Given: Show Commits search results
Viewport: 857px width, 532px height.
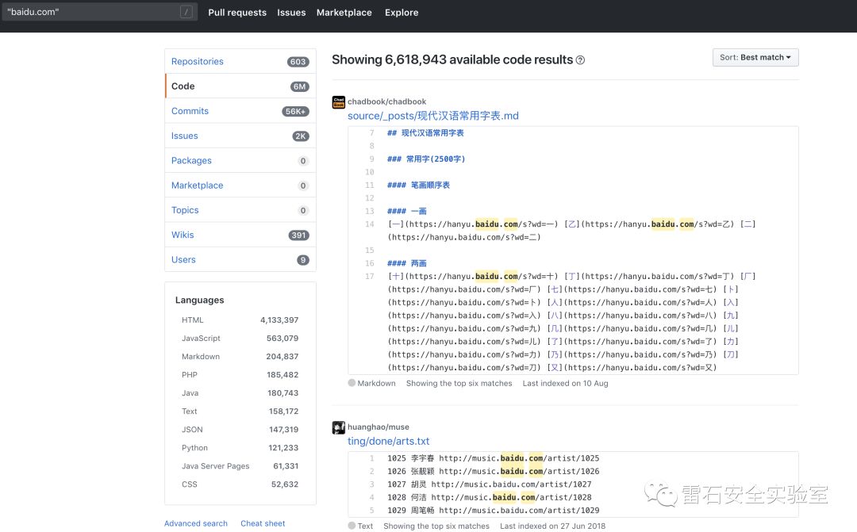Looking at the screenshot, I should point(190,111).
